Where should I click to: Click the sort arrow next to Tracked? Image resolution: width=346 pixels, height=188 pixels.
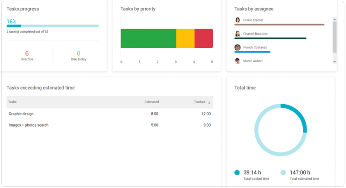tap(209, 102)
